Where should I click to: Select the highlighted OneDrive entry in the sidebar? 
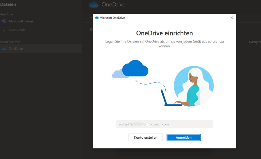click(16, 48)
